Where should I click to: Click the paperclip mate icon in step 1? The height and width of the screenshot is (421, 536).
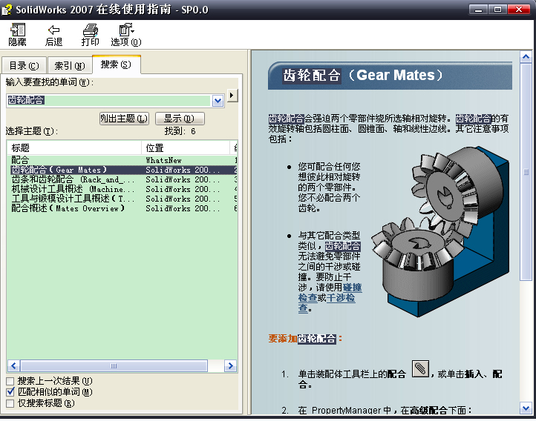pyautogui.click(x=420, y=369)
